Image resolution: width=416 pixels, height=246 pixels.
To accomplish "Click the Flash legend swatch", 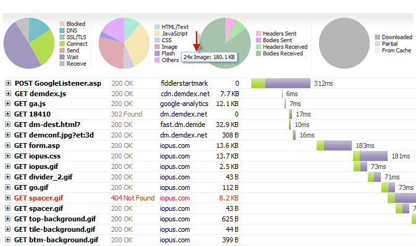I will click(157, 53).
